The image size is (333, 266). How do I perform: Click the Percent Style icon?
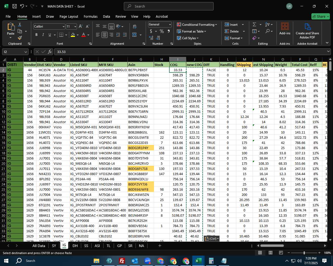162,31
